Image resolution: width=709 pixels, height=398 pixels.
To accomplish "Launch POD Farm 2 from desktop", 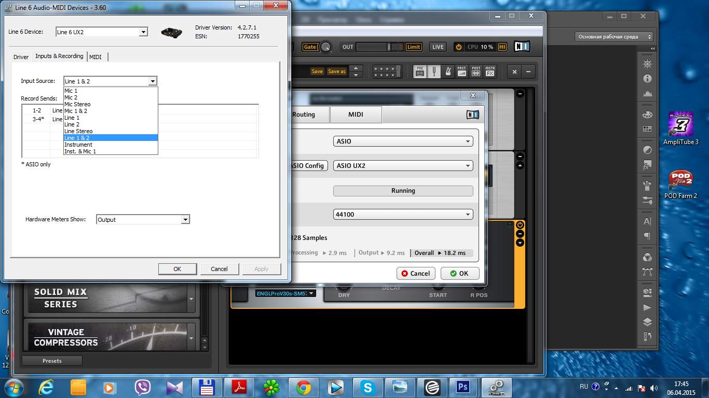I will 681,180.
